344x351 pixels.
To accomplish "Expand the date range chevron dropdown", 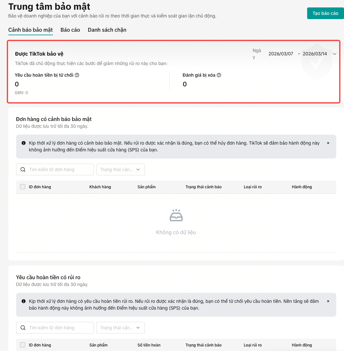I will (335, 54).
